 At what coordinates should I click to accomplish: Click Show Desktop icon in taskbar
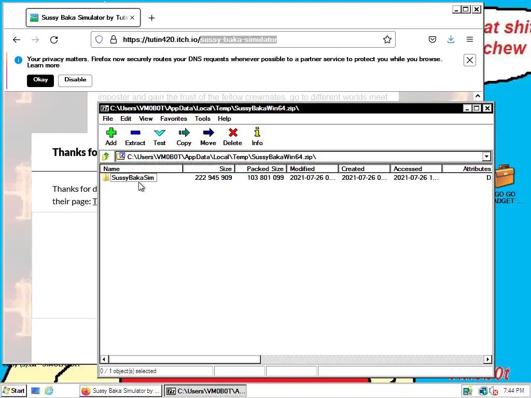click(x=35, y=391)
